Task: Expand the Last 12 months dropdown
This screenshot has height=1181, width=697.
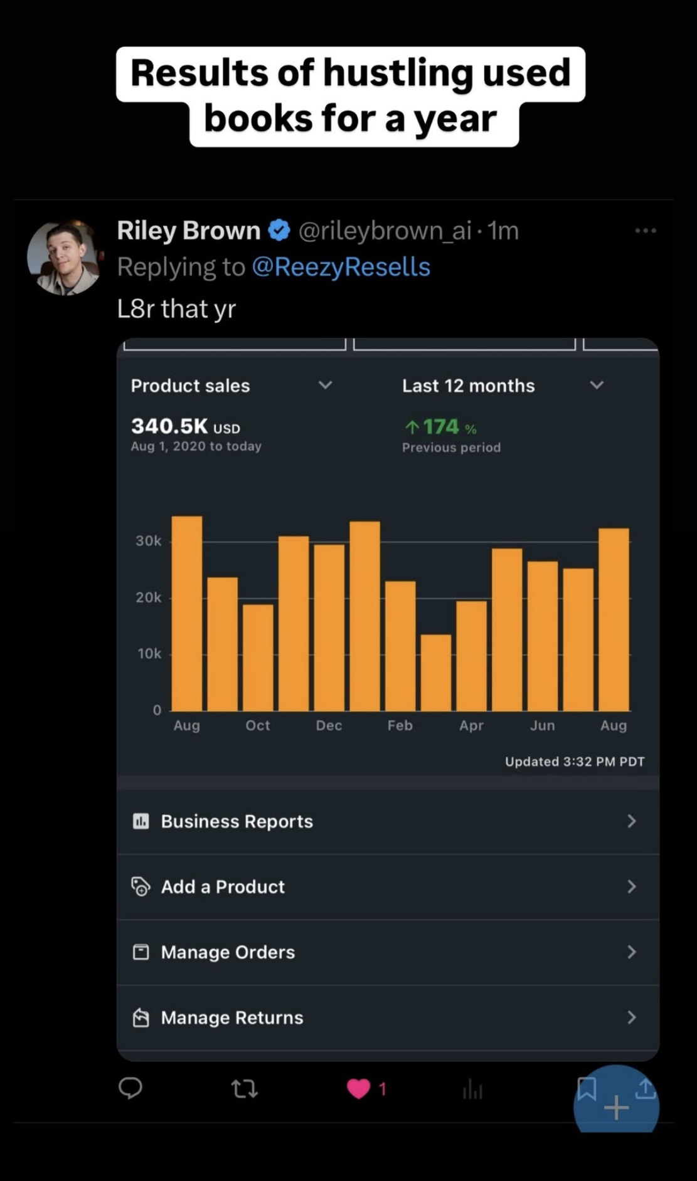Action: pyautogui.click(x=597, y=385)
